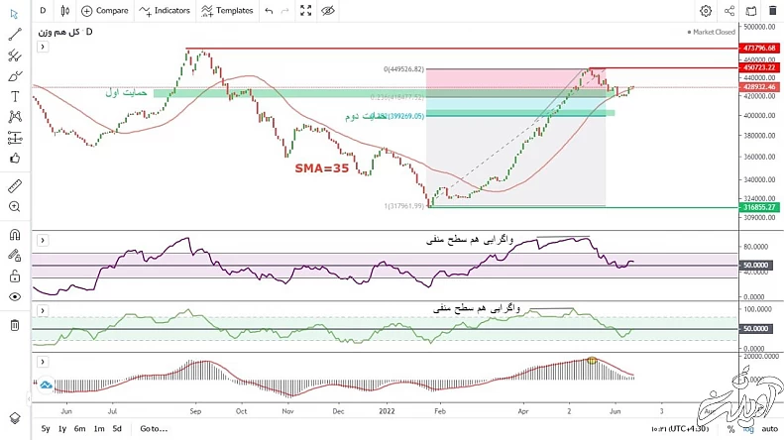Viewport: 784px width, 440px height.
Task: Activate the ruler measure tool
Action: (15, 185)
